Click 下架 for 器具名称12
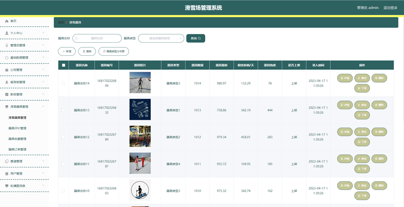Image resolution: width=404 pixels, height=207 pixels. [362, 142]
